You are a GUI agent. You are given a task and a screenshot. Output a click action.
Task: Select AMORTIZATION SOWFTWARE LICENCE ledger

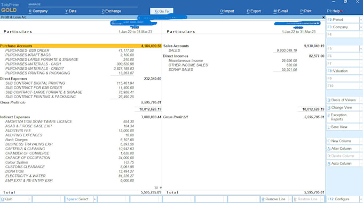(x=38, y=121)
